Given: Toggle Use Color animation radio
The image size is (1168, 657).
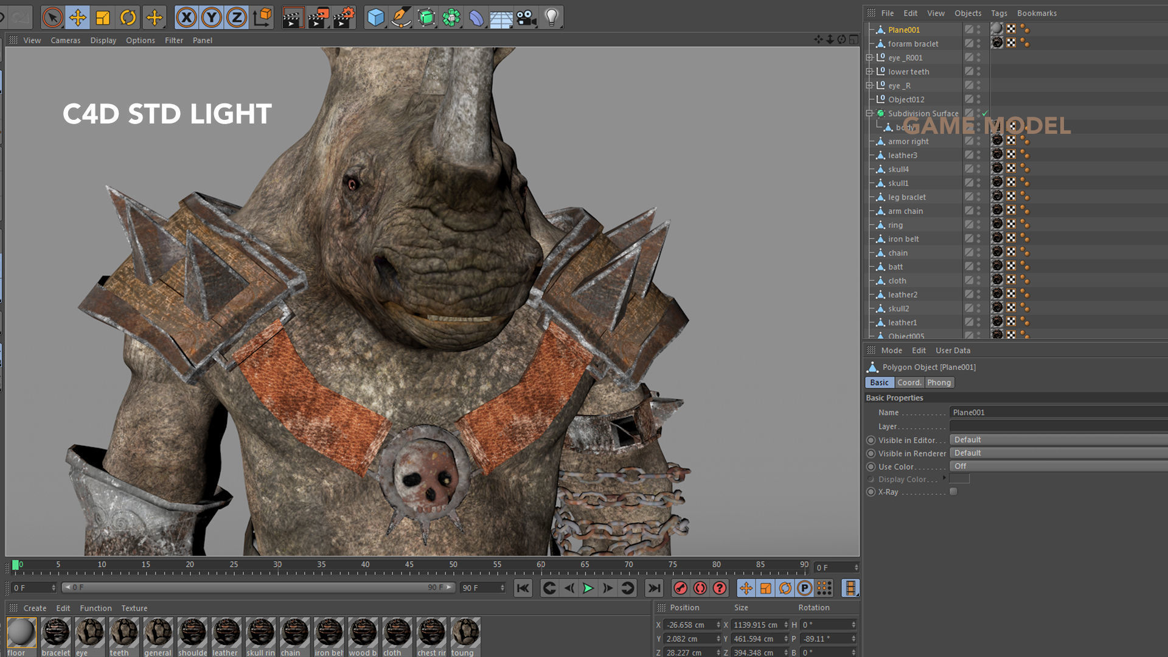Looking at the screenshot, I should (x=871, y=467).
